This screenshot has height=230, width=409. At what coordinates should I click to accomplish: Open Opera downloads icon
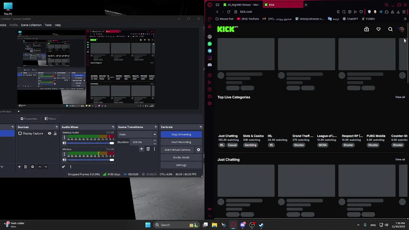[398, 12]
